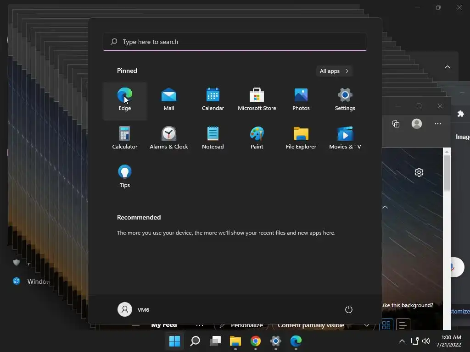Open the clock showing 1:00 AM
470x352 pixels.
tap(449, 341)
